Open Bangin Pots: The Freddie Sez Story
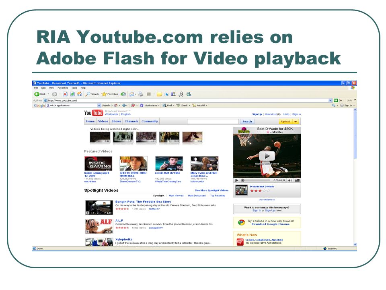This screenshot has height=290, width=386. (x=143, y=202)
